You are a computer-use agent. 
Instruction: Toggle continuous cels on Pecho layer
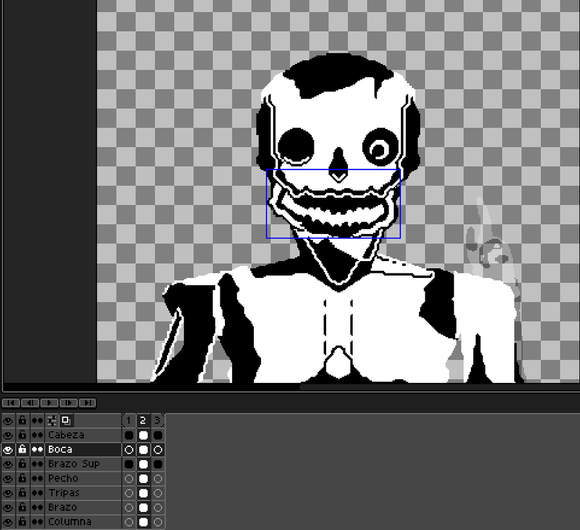point(37,478)
